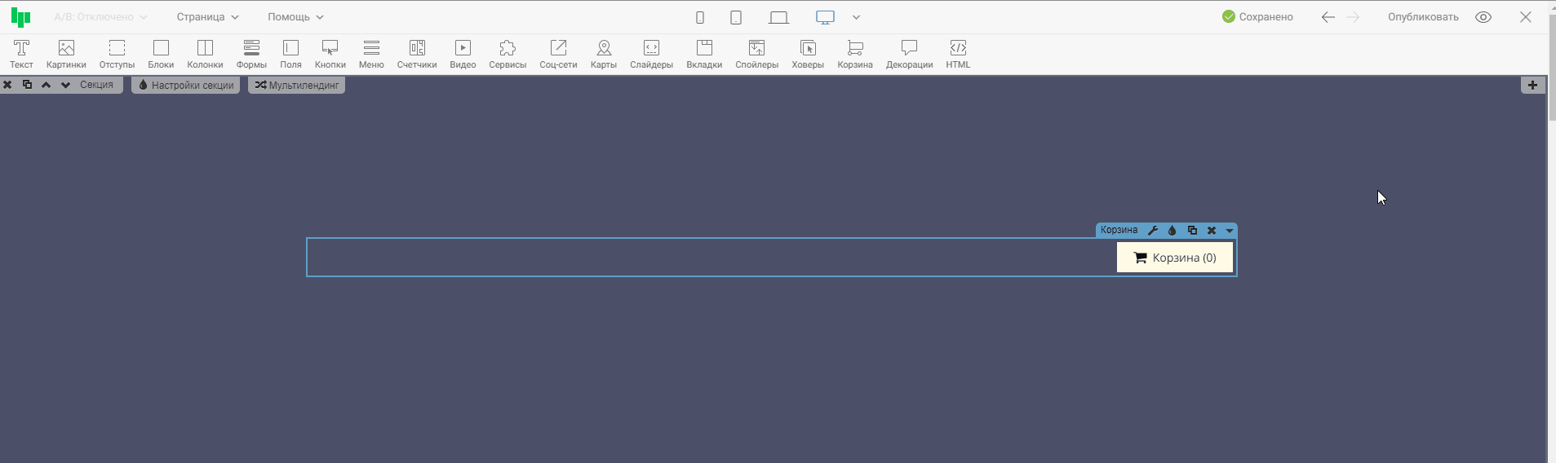Image resolution: width=1556 pixels, height=463 pixels.
Task: Expand the A/B testing dropdown
Action: [x=100, y=17]
